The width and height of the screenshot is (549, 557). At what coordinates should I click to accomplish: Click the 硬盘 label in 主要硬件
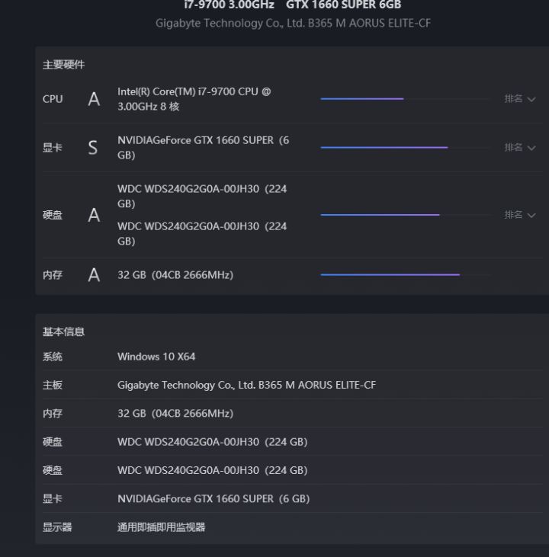click(x=53, y=215)
